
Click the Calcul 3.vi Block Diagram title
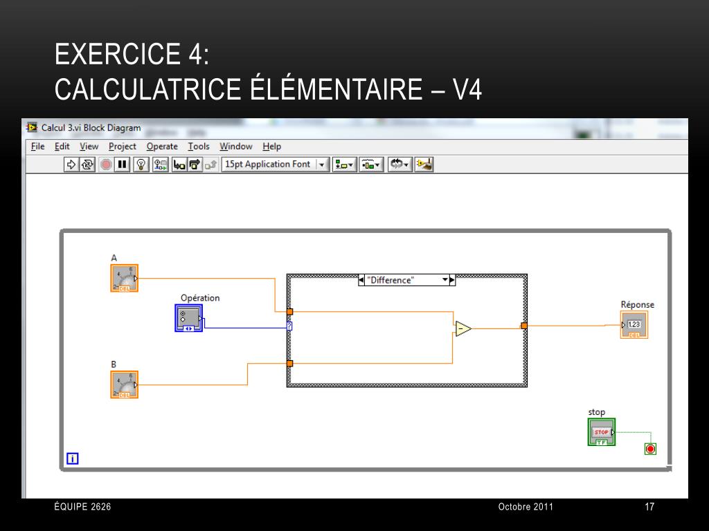click(91, 128)
